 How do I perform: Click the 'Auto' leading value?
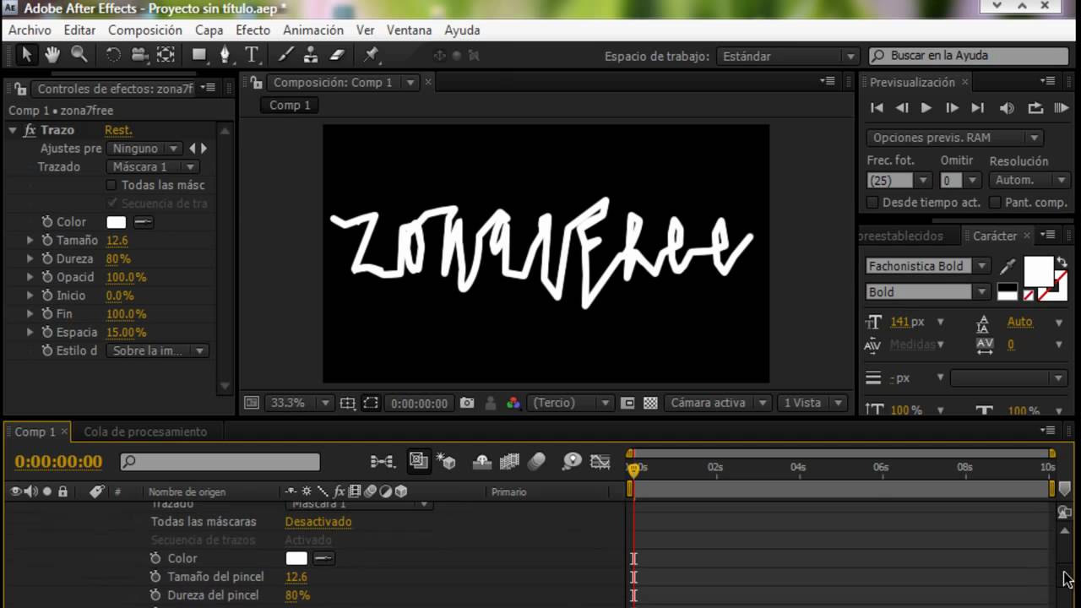pyautogui.click(x=1019, y=322)
